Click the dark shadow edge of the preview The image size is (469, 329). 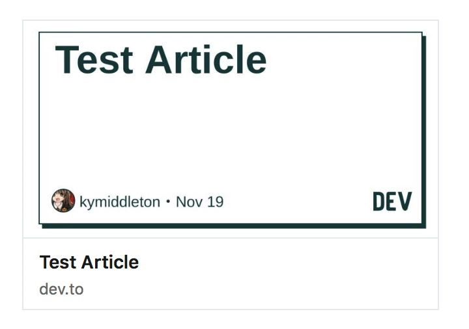pos(424,130)
